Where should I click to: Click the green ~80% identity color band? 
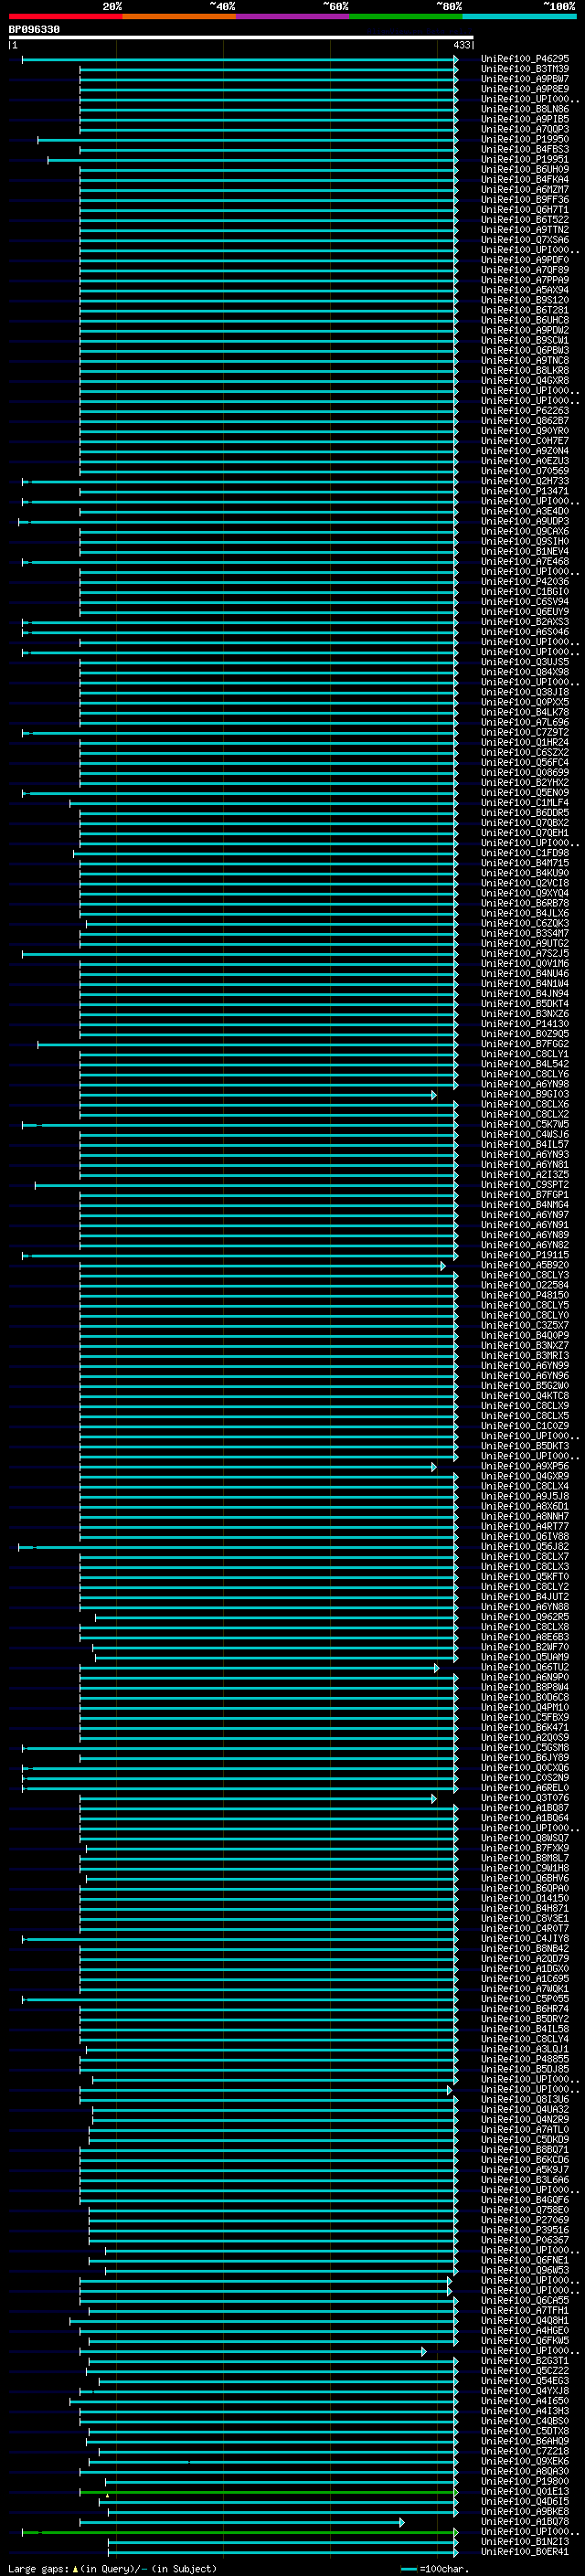(406, 16)
